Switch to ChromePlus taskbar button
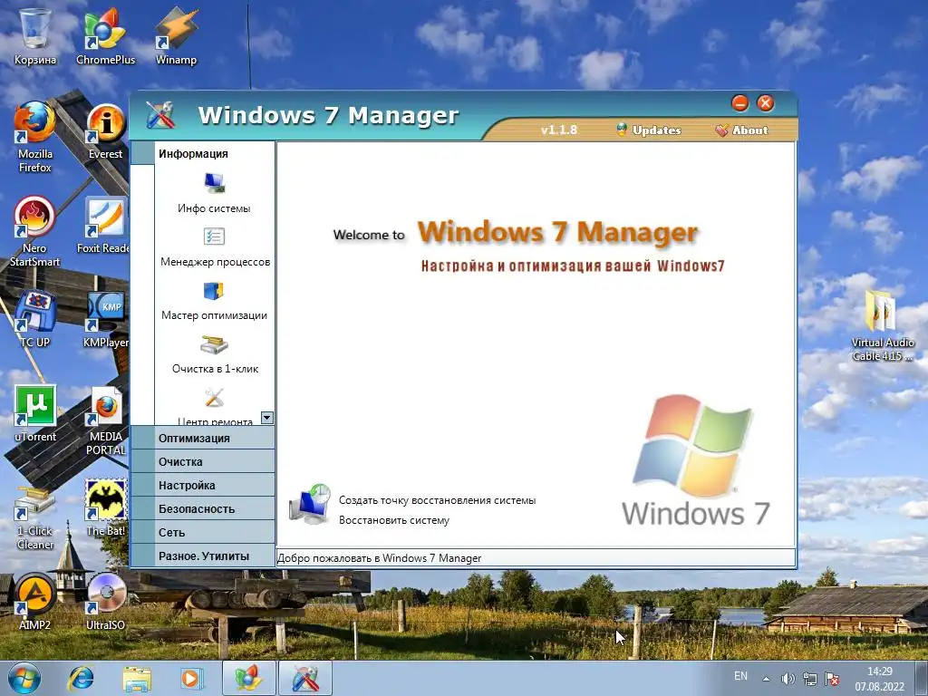The image size is (928, 696). click(x=248, y=678)
